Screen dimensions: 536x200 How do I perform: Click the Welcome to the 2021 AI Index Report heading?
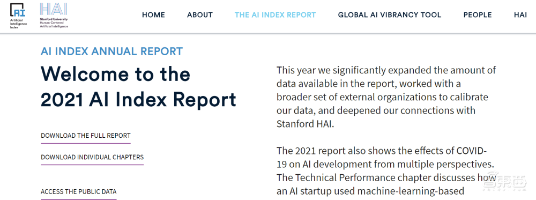click(138, 87)
